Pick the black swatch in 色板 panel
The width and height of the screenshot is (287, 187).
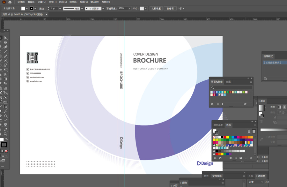(222, 137)
